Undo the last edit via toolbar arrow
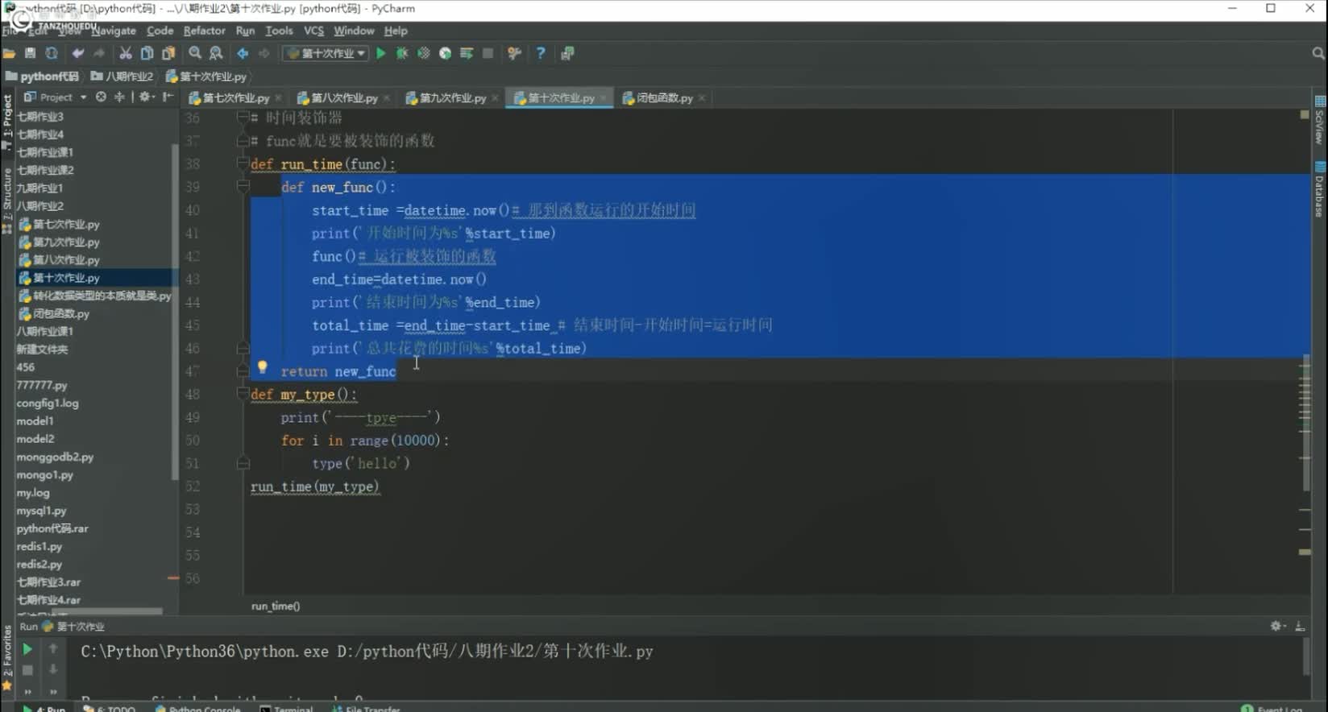This screenshot has height=712, width=1328. click(x=77, y=53)
